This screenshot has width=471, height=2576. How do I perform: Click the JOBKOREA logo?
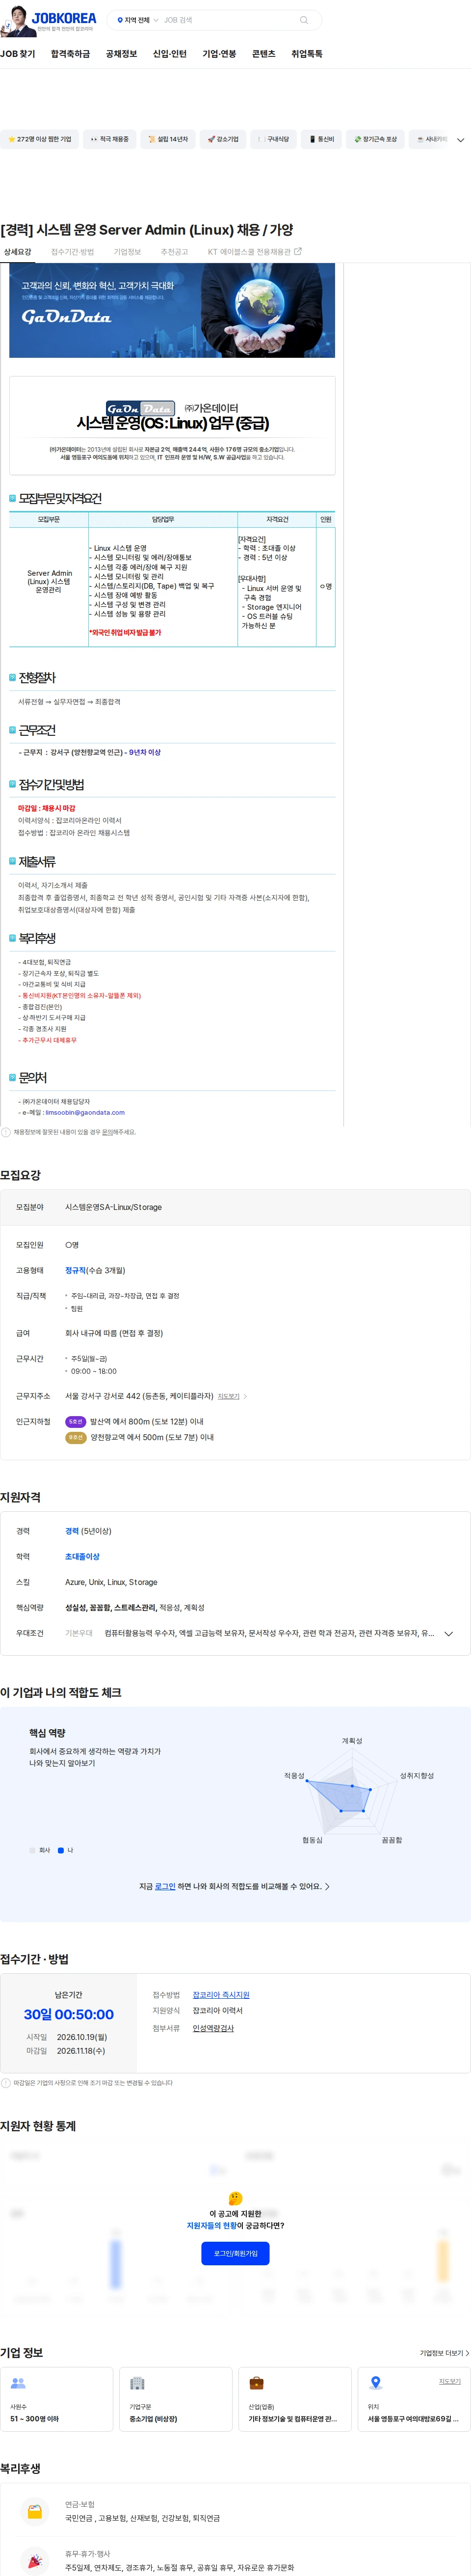[x=64, y=18]
